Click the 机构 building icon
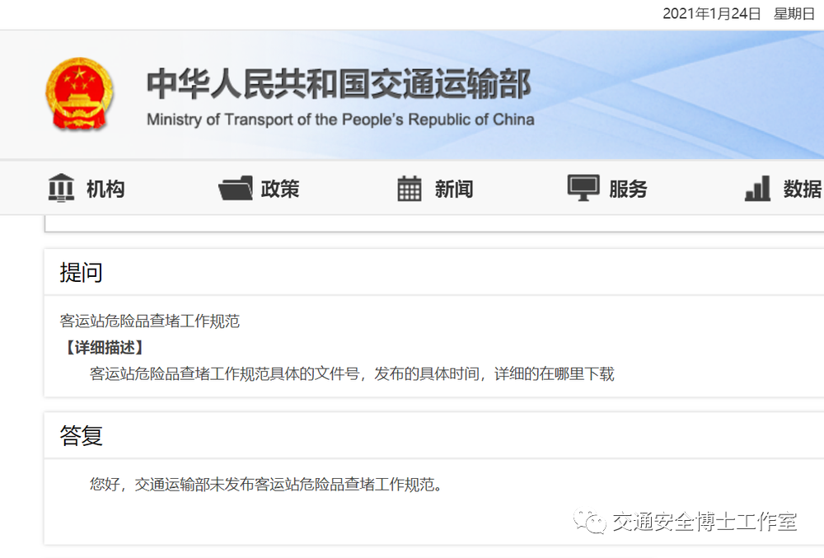 [x=61, y=189]
